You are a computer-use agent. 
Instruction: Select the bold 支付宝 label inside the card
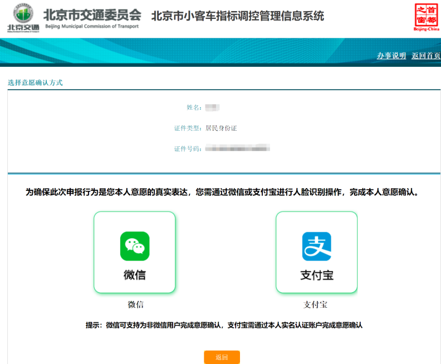click(316, 275)
